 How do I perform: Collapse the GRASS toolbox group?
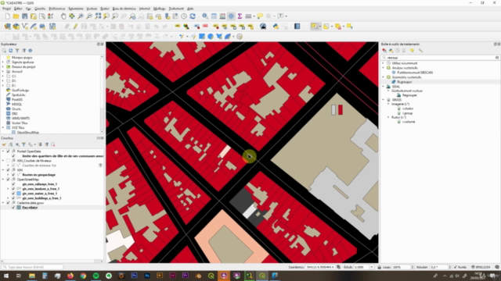384,100
